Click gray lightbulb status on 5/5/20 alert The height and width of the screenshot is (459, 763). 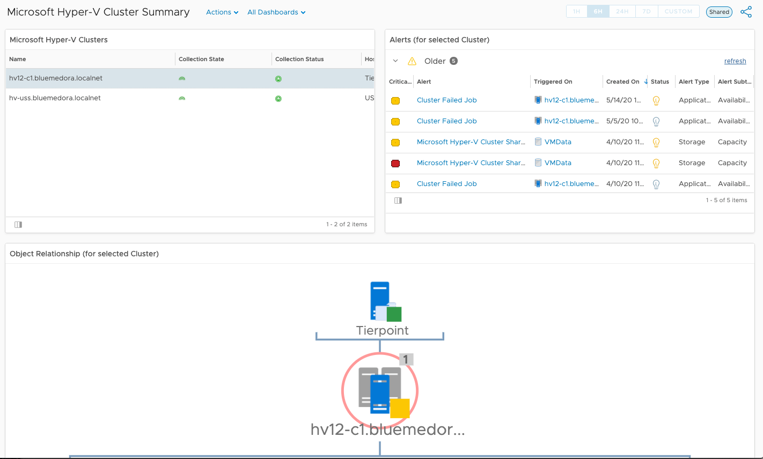[x=656, y=122]
